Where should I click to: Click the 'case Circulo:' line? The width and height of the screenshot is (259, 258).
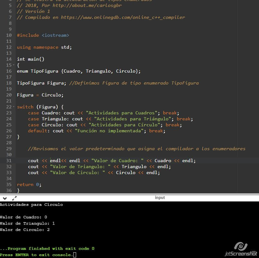pos(105,125)
